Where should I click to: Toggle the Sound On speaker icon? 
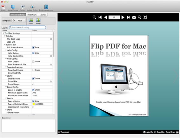(155, 132)
